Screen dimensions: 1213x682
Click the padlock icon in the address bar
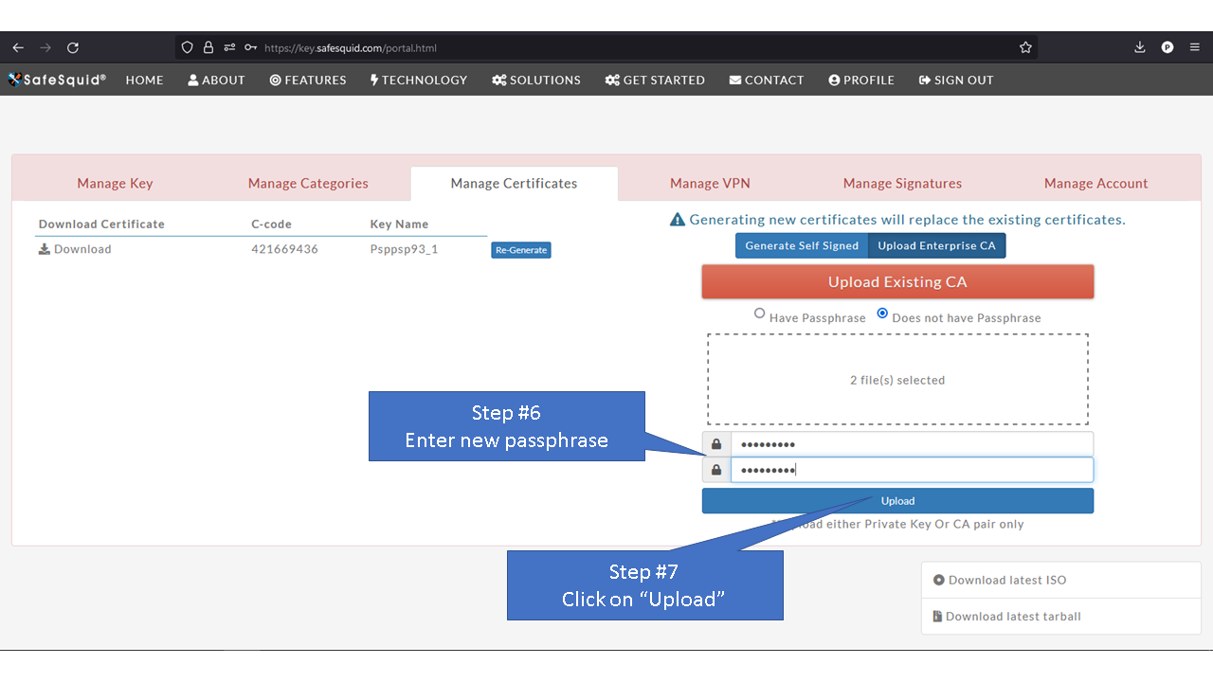[x=208, y=46]
